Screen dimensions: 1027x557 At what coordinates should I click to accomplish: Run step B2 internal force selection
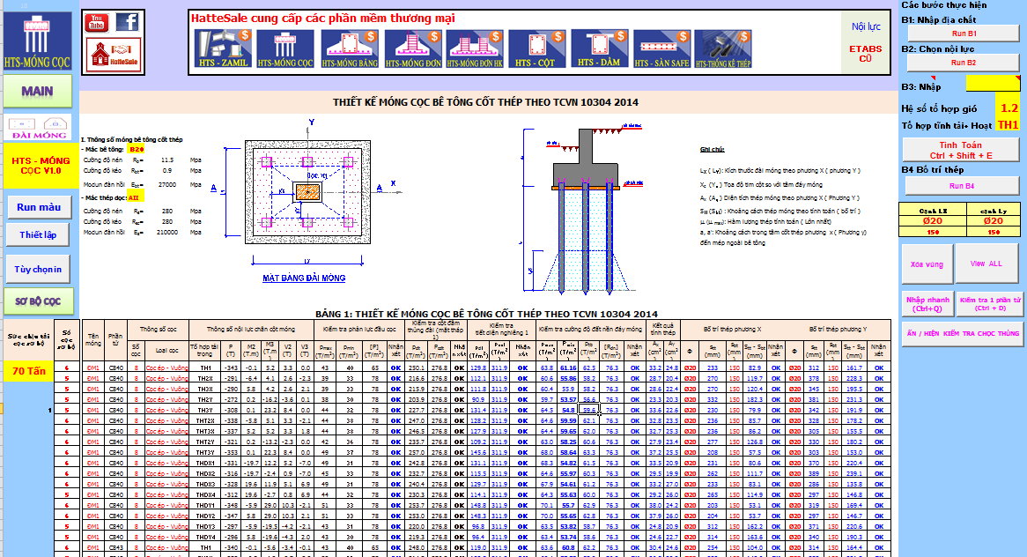click(x=964, y=63)
